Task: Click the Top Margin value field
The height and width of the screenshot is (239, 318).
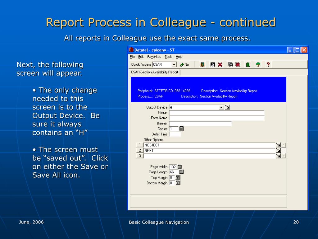Action: [x=172, y=178]
